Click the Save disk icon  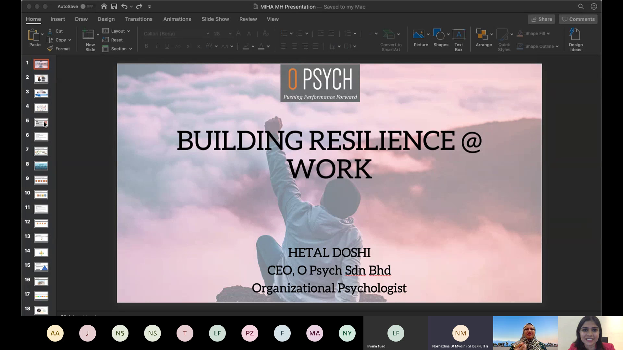coord(114,6)
